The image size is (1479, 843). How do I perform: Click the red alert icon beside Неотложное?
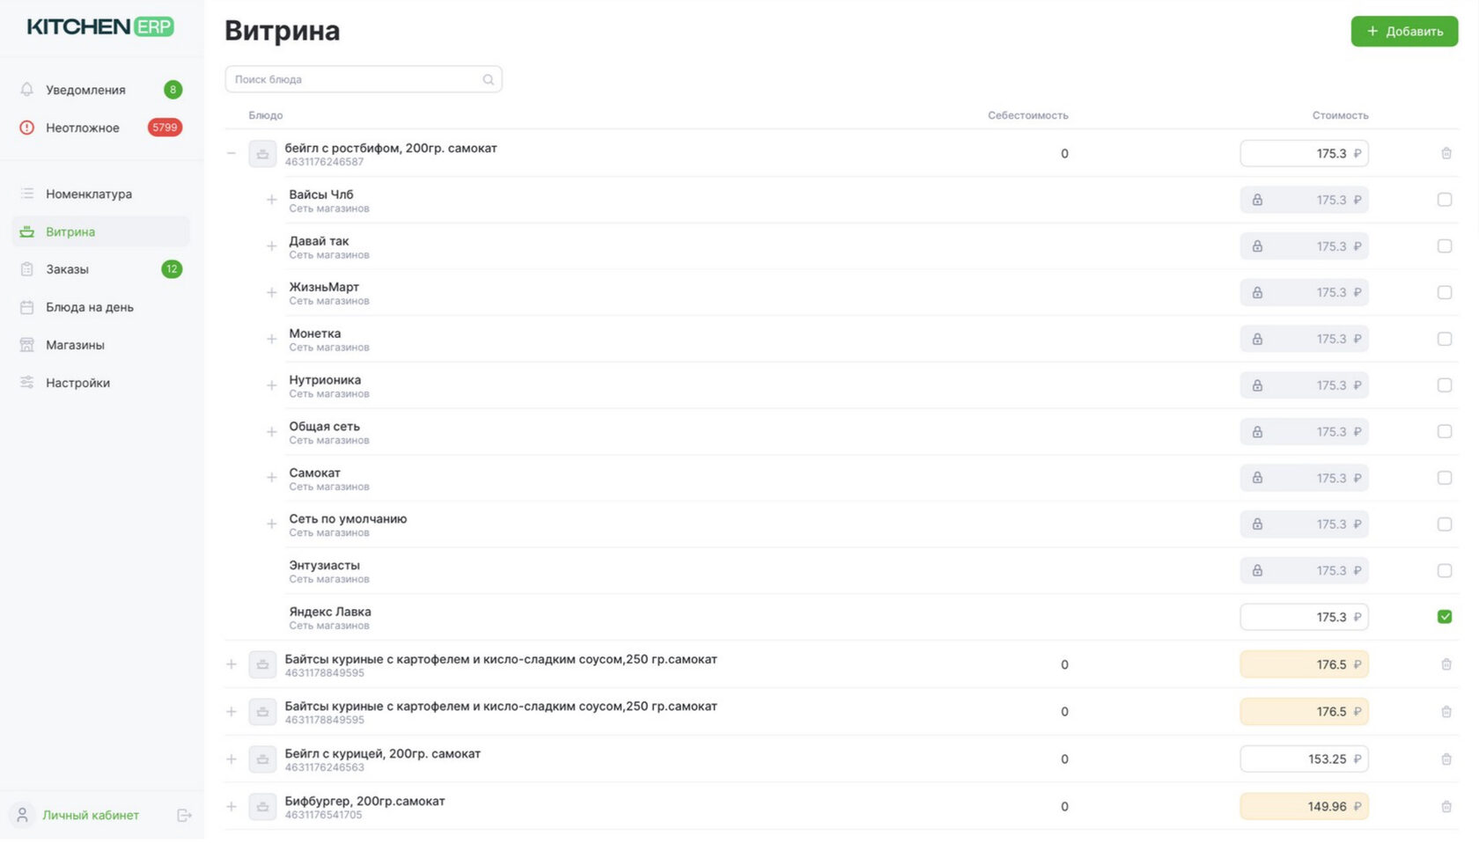pos(27,128)
